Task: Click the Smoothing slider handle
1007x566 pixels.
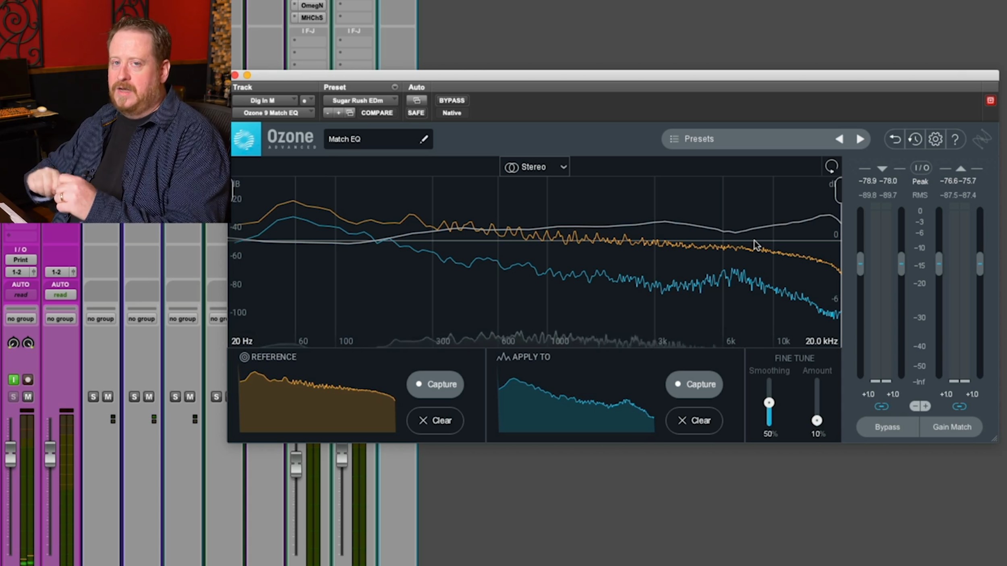Action: click(x=769, y=403)
